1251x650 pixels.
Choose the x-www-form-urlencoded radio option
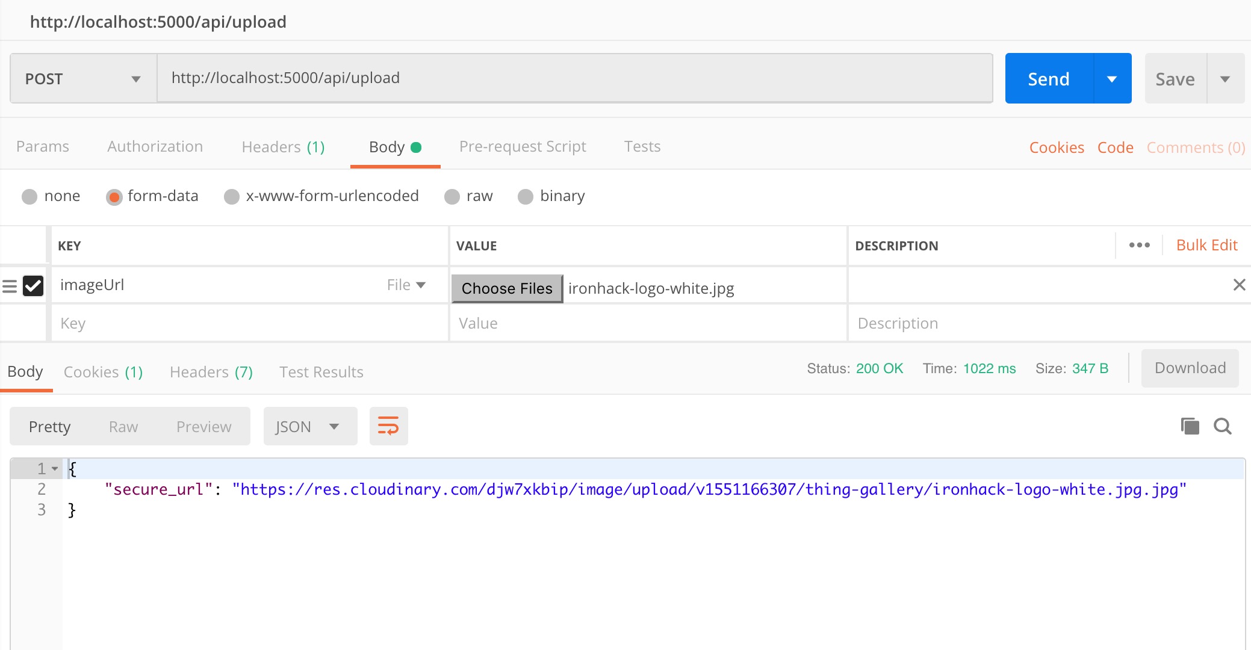(232, 197)
